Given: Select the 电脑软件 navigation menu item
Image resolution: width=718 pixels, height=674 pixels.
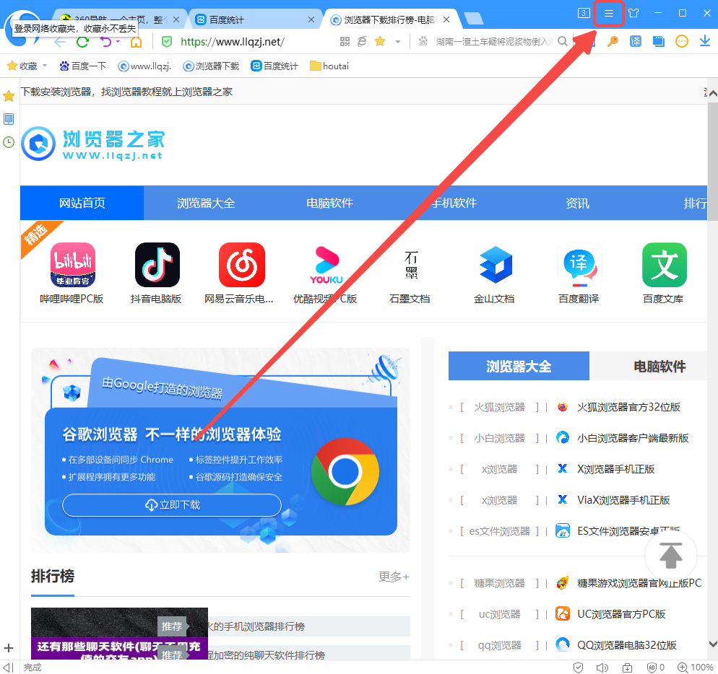Looking at the screenshot, I should (329, 203).
